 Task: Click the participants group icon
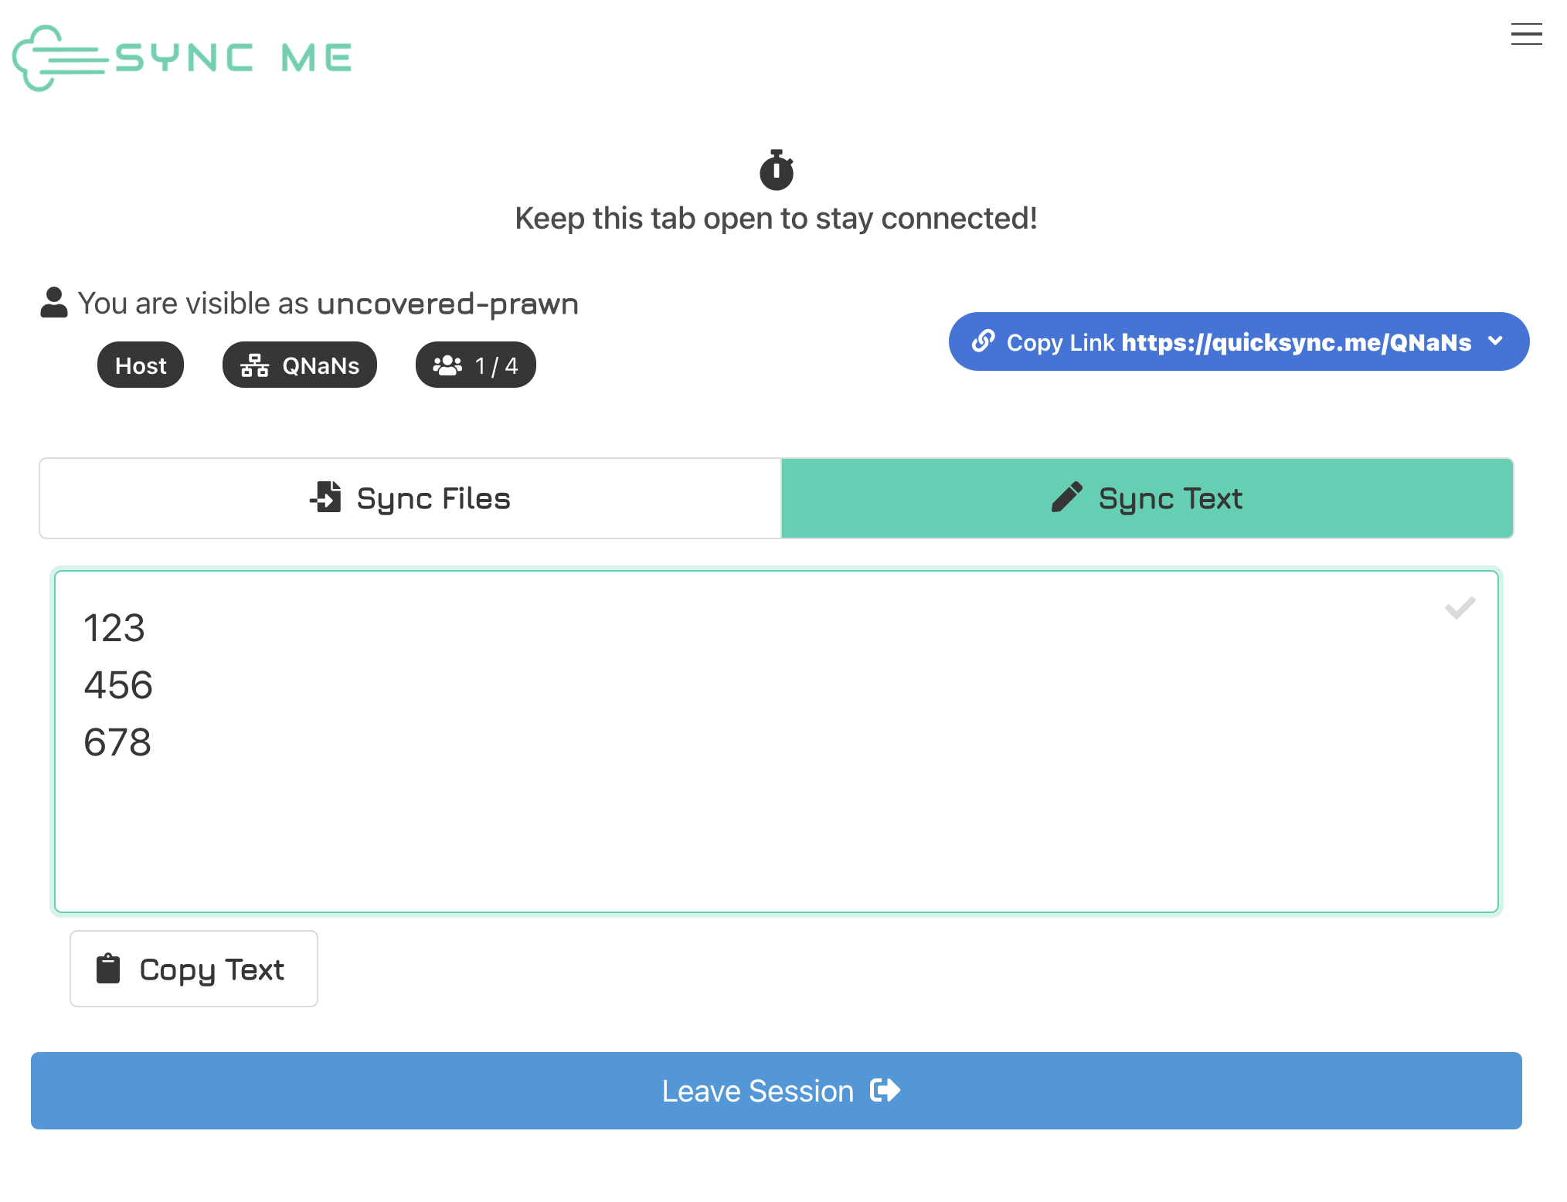(x=447, y=365)
